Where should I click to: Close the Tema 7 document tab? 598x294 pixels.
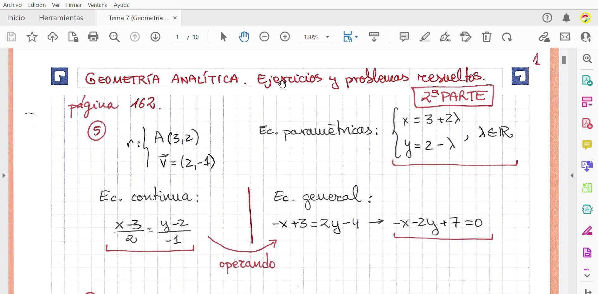click(x=175, y=18)
